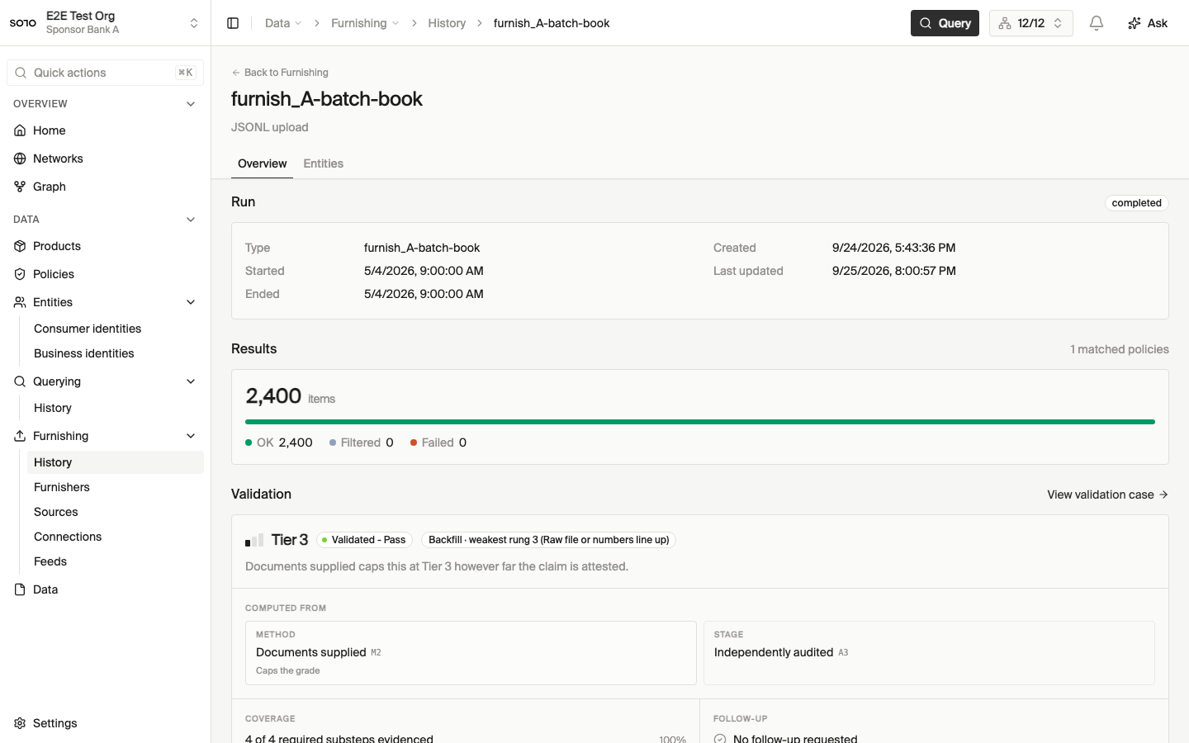Open the E2E Test Org switcher
Image resolution: width=1189 pixels, height=743 pixels.
click(105, 23)
